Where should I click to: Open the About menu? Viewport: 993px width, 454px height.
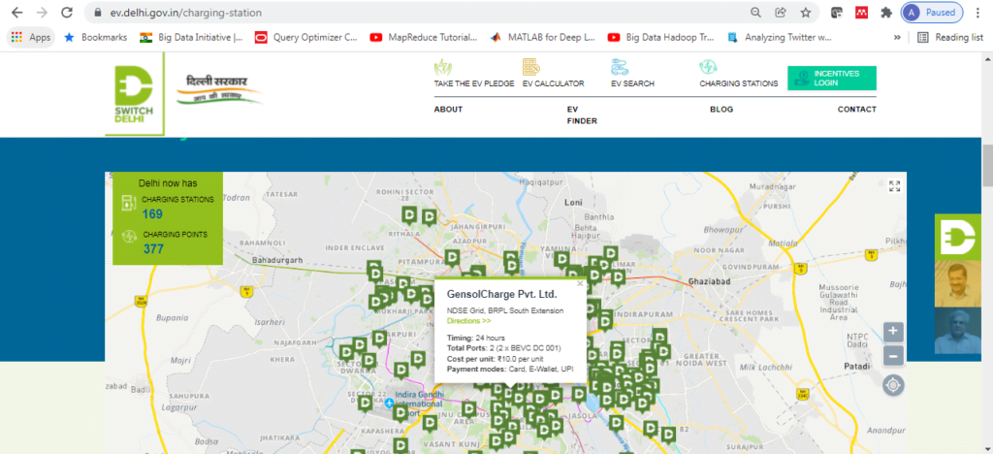coord(448,109)
